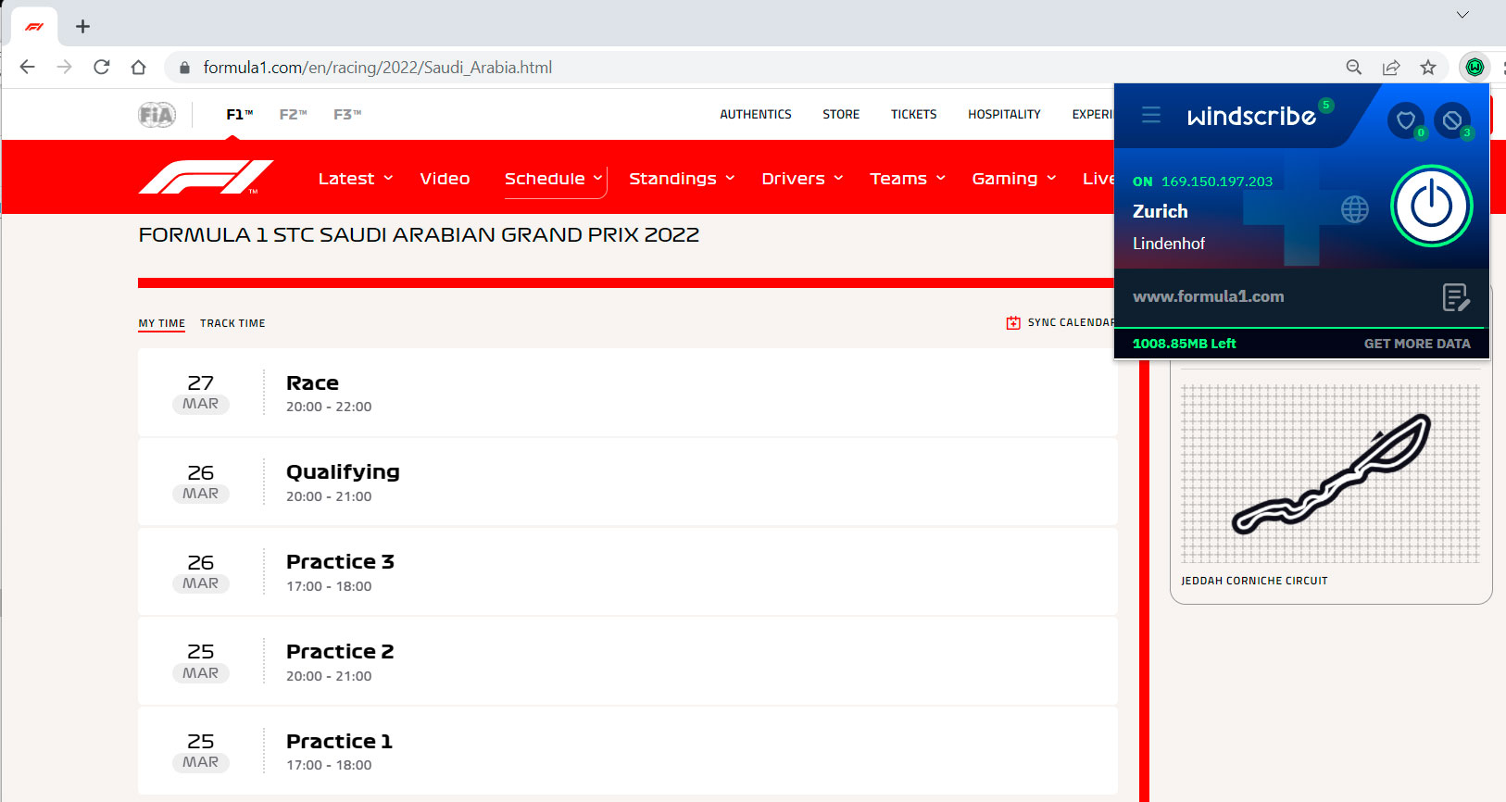Switch schedule to My Time
1506x802 pixels.
pyautogui.click(x=161, y=323)
